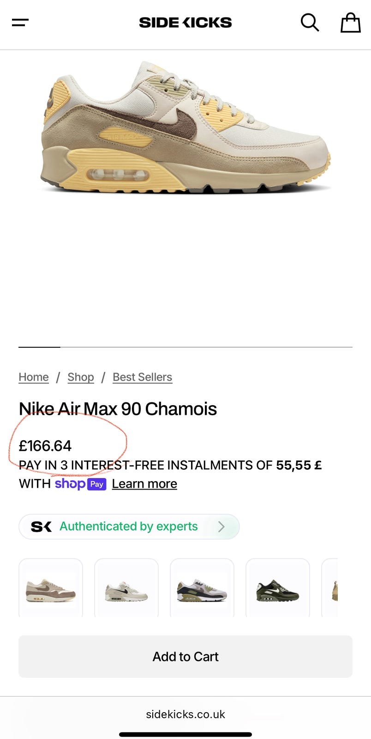Tap the main Air Max 90 product image
The image size is (371, 739).
[x=185, y=127]
